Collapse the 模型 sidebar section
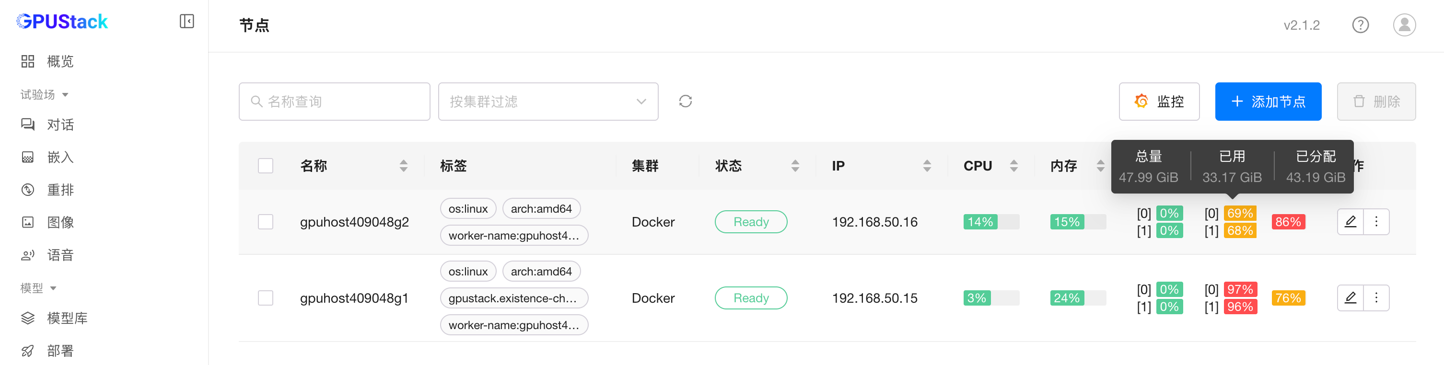Viewport: 1444px width, 365px height. tap(39, 288)
